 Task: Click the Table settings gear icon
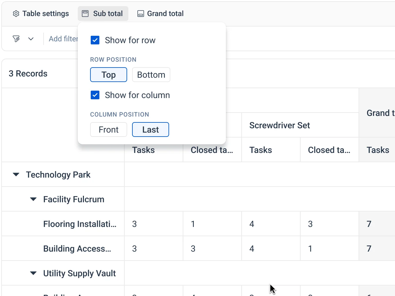[16, 14]
